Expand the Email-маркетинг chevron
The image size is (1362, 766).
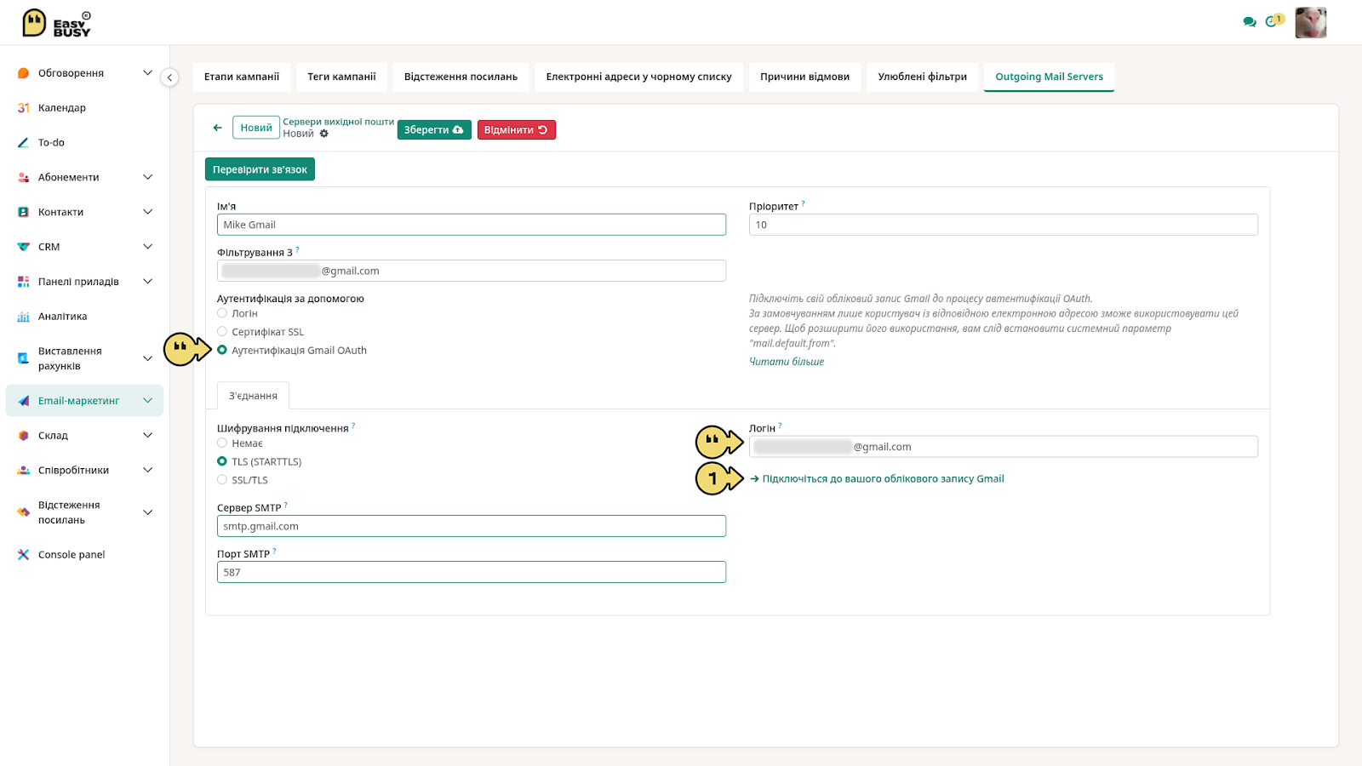click(x=147, y=401)
